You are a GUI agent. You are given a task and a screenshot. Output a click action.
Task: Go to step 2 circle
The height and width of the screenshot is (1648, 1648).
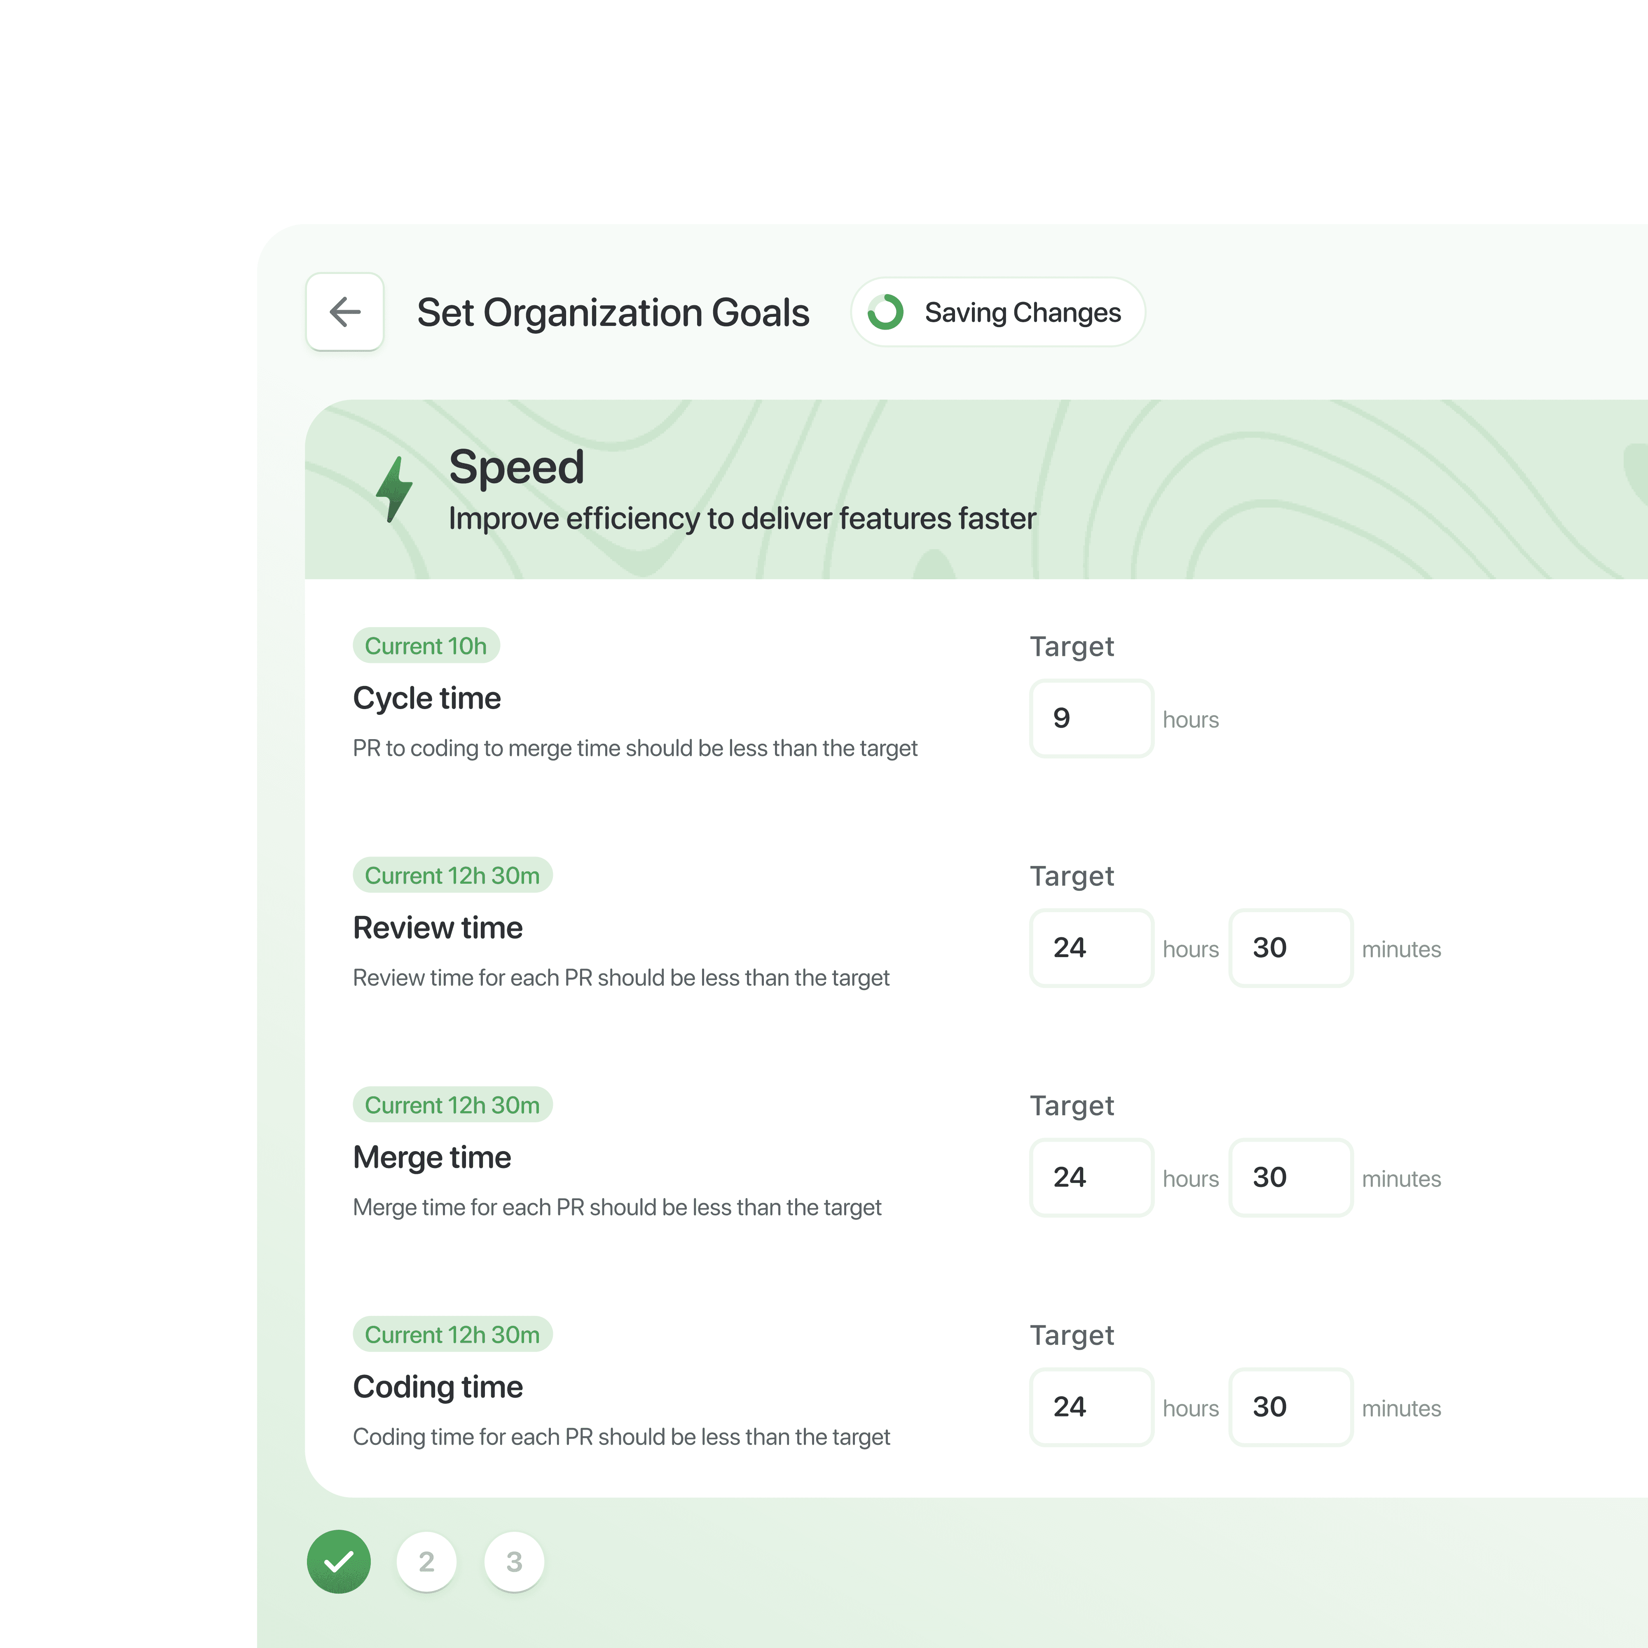(x=426, y=1561)
